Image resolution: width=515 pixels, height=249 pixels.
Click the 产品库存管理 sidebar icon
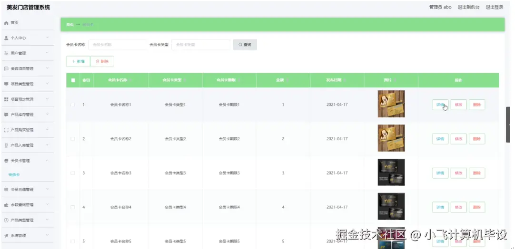click(x=6, y=115)
